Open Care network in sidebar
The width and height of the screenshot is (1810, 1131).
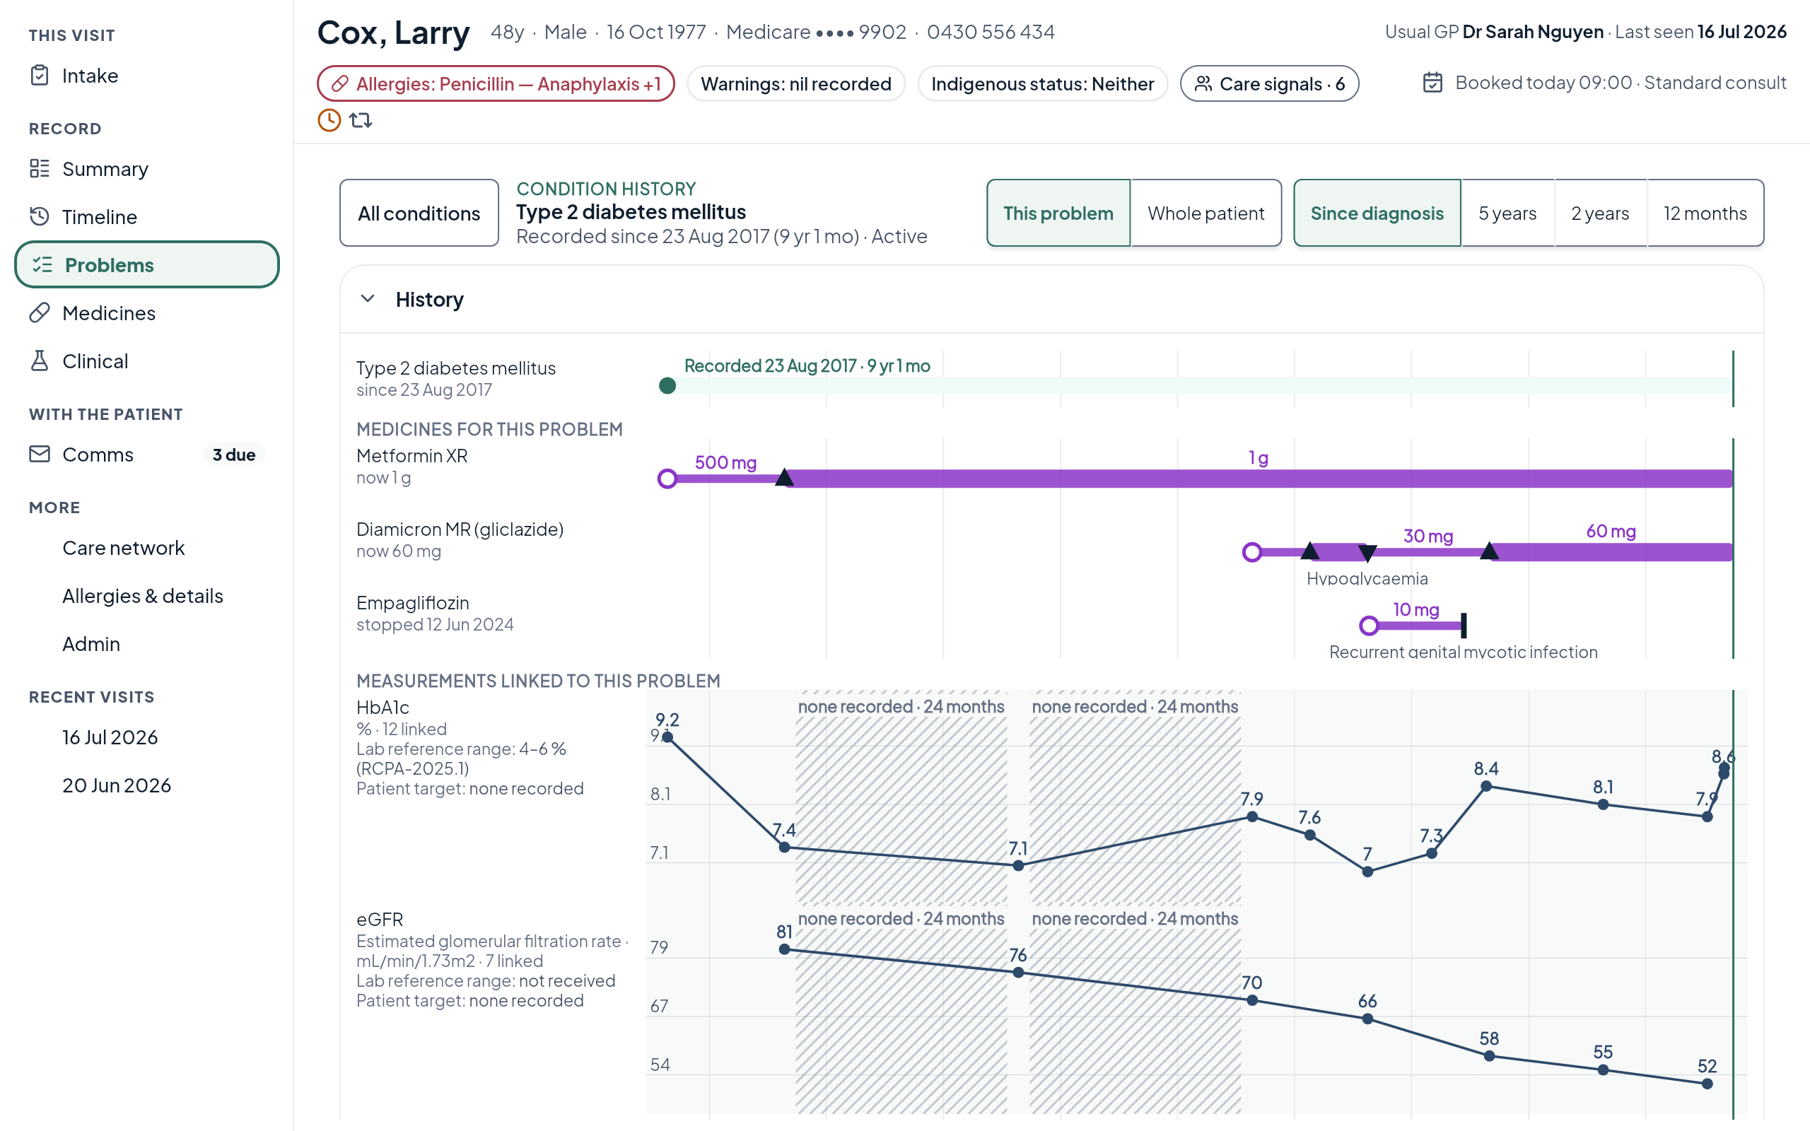[124, 548]
